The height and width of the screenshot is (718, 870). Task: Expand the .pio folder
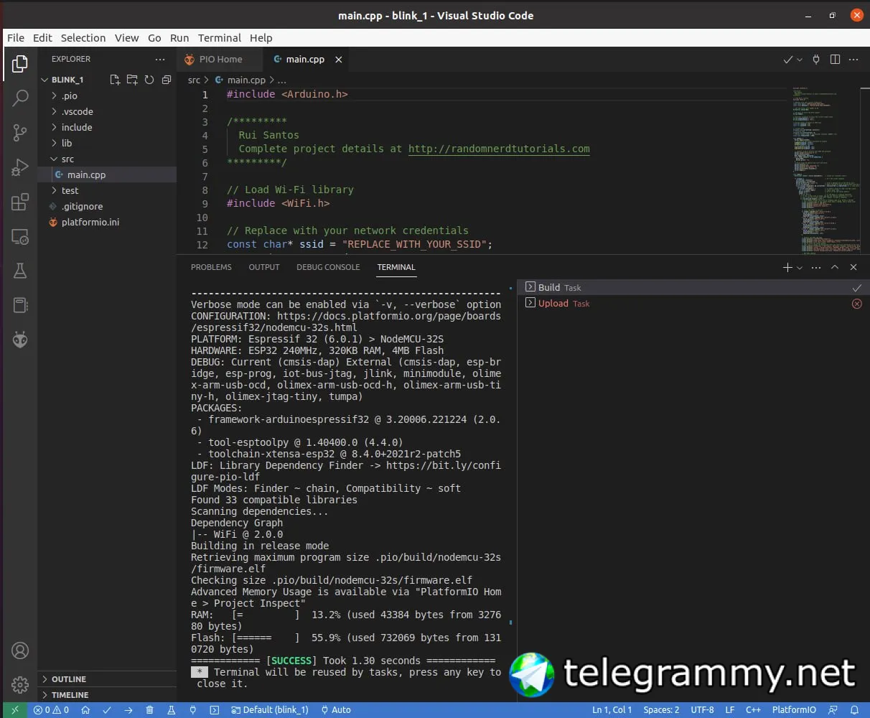tap(69, 95)
